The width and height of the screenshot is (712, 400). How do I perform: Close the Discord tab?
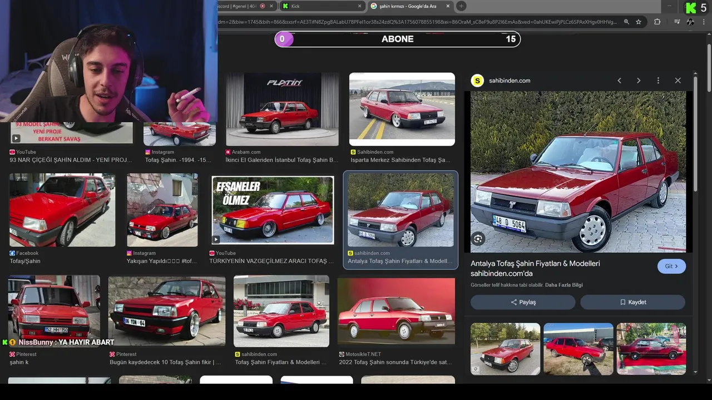coord(271,6)
